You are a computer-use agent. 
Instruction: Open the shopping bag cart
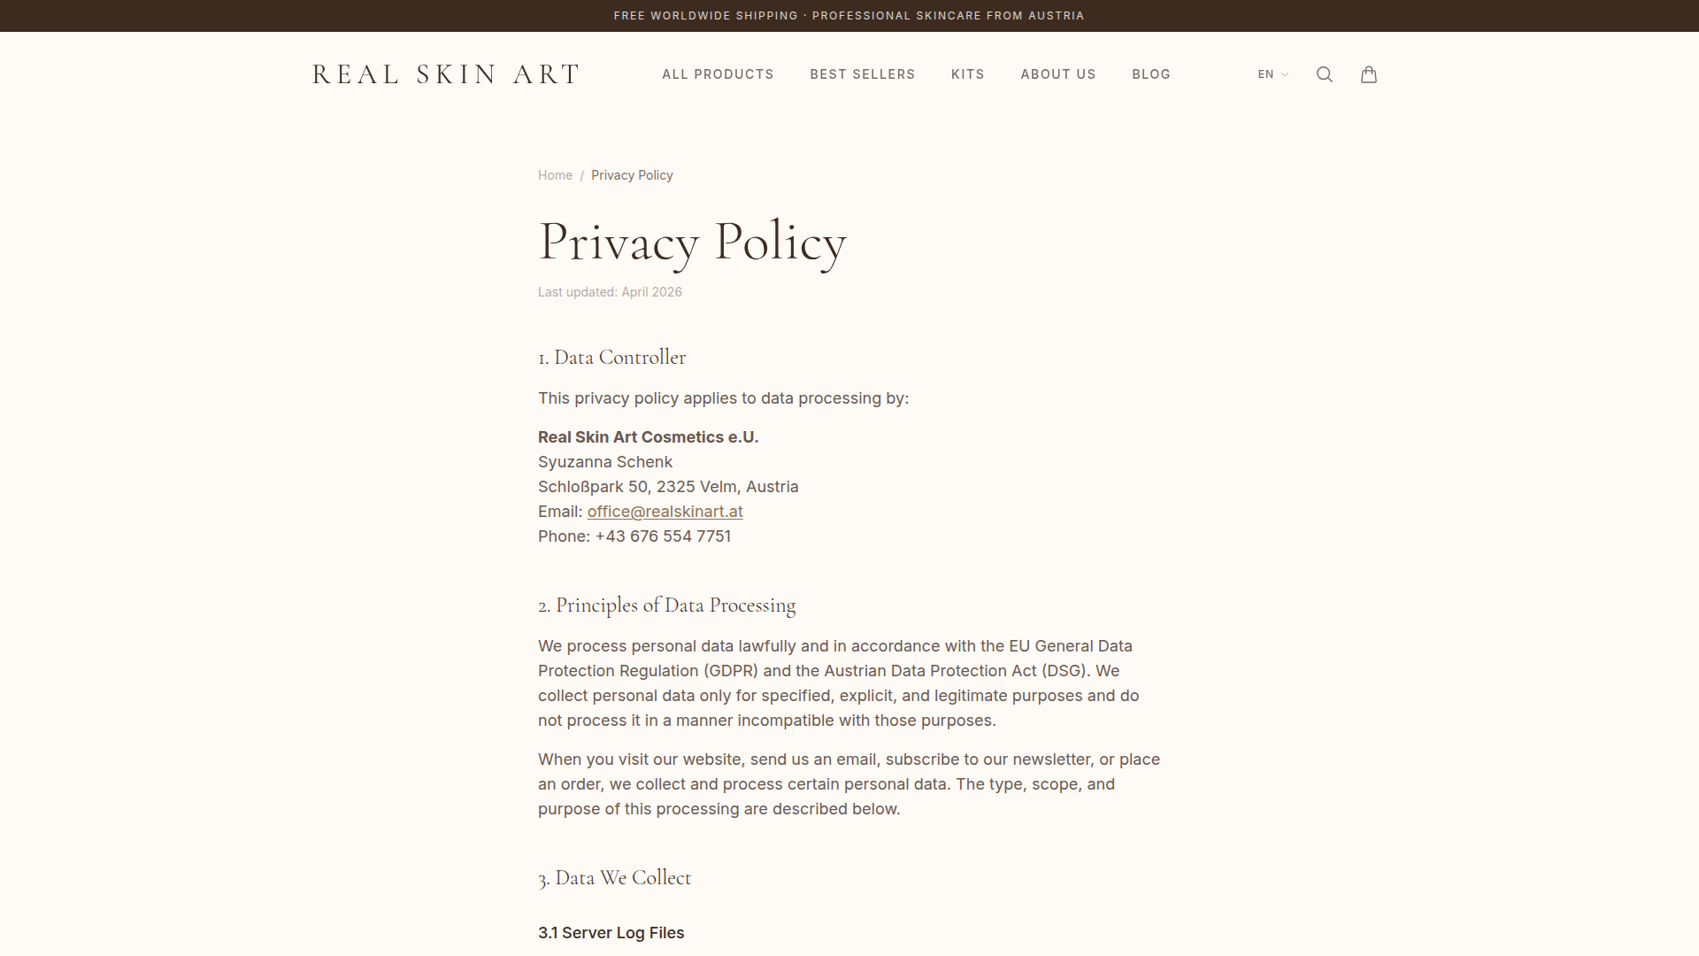point(1368,74)
